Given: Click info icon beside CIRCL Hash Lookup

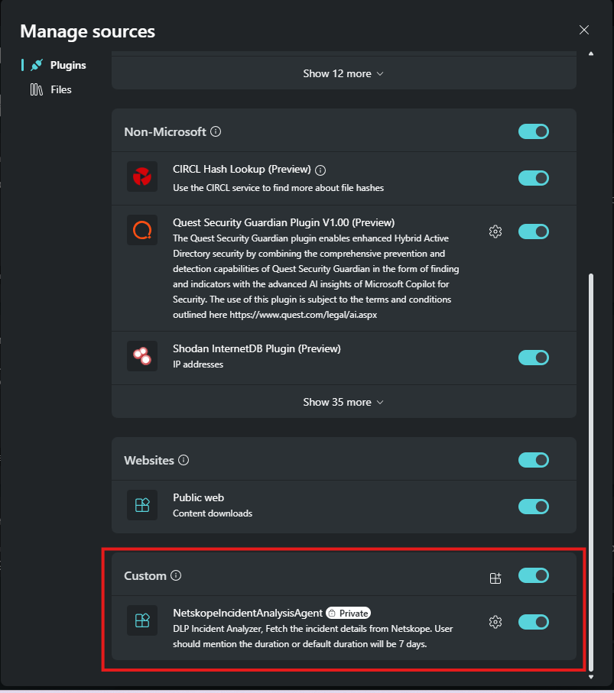Looking at the screenshot, I should [x=320, y=170].
